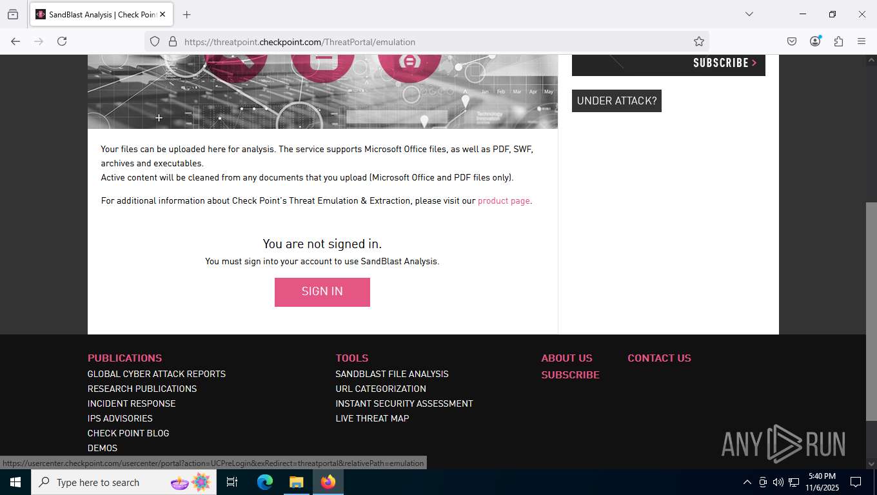Image resolution: width=877 pixels, height=495 pixels.
Task: Open LIVE THREAT MAP link
Action: pyautogui.click(x=372, y=418)
